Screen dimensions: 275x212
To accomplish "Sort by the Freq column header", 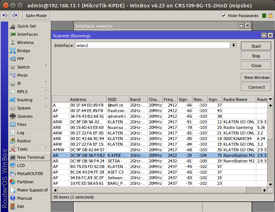I will coord(170,99).
